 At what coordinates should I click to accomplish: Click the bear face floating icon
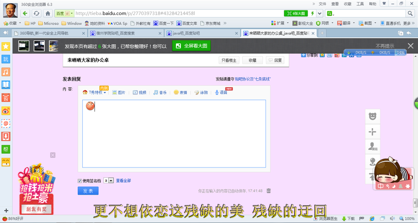point(372,117)
